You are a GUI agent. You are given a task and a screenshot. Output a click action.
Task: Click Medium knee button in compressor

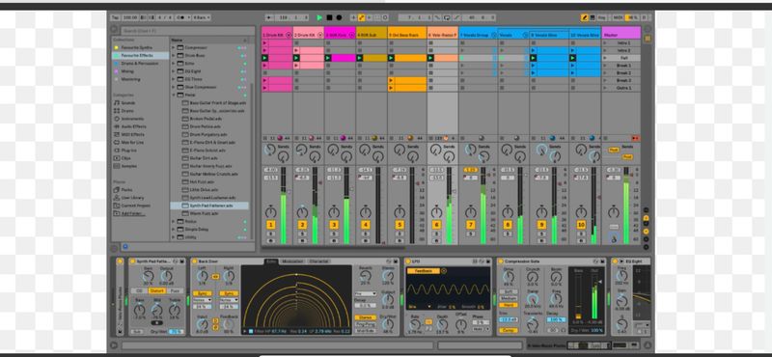coord(509,298)
